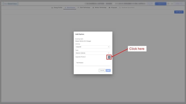The height and width of the screenshot is (104, 186).
Task: Click the blue button in the top header bar
Action: tap(161, 4)
